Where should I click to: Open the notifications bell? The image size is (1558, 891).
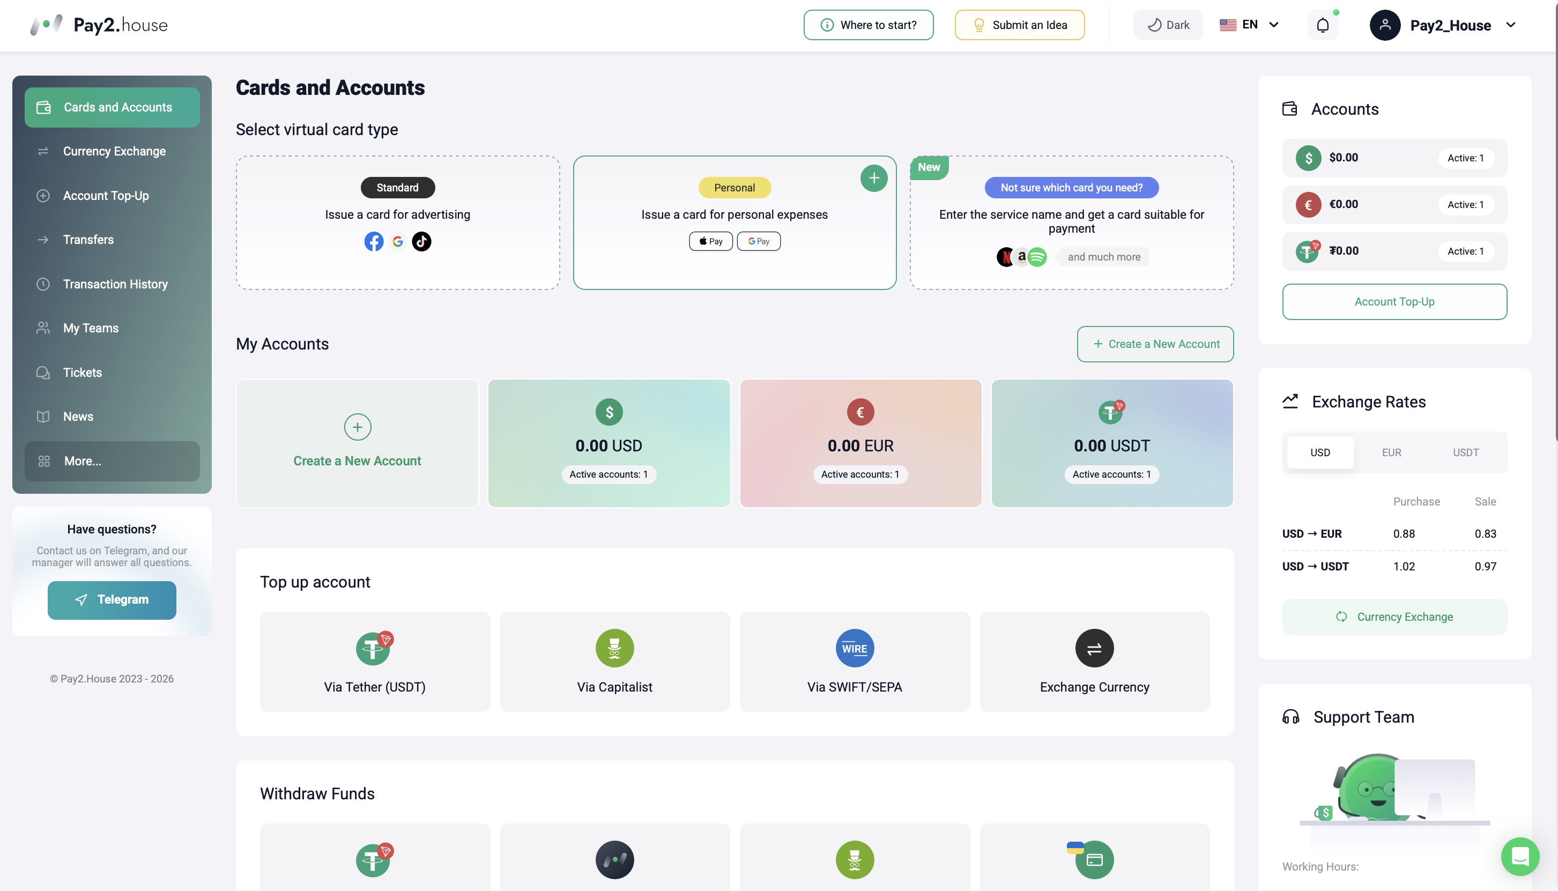tap(1323, 25)
